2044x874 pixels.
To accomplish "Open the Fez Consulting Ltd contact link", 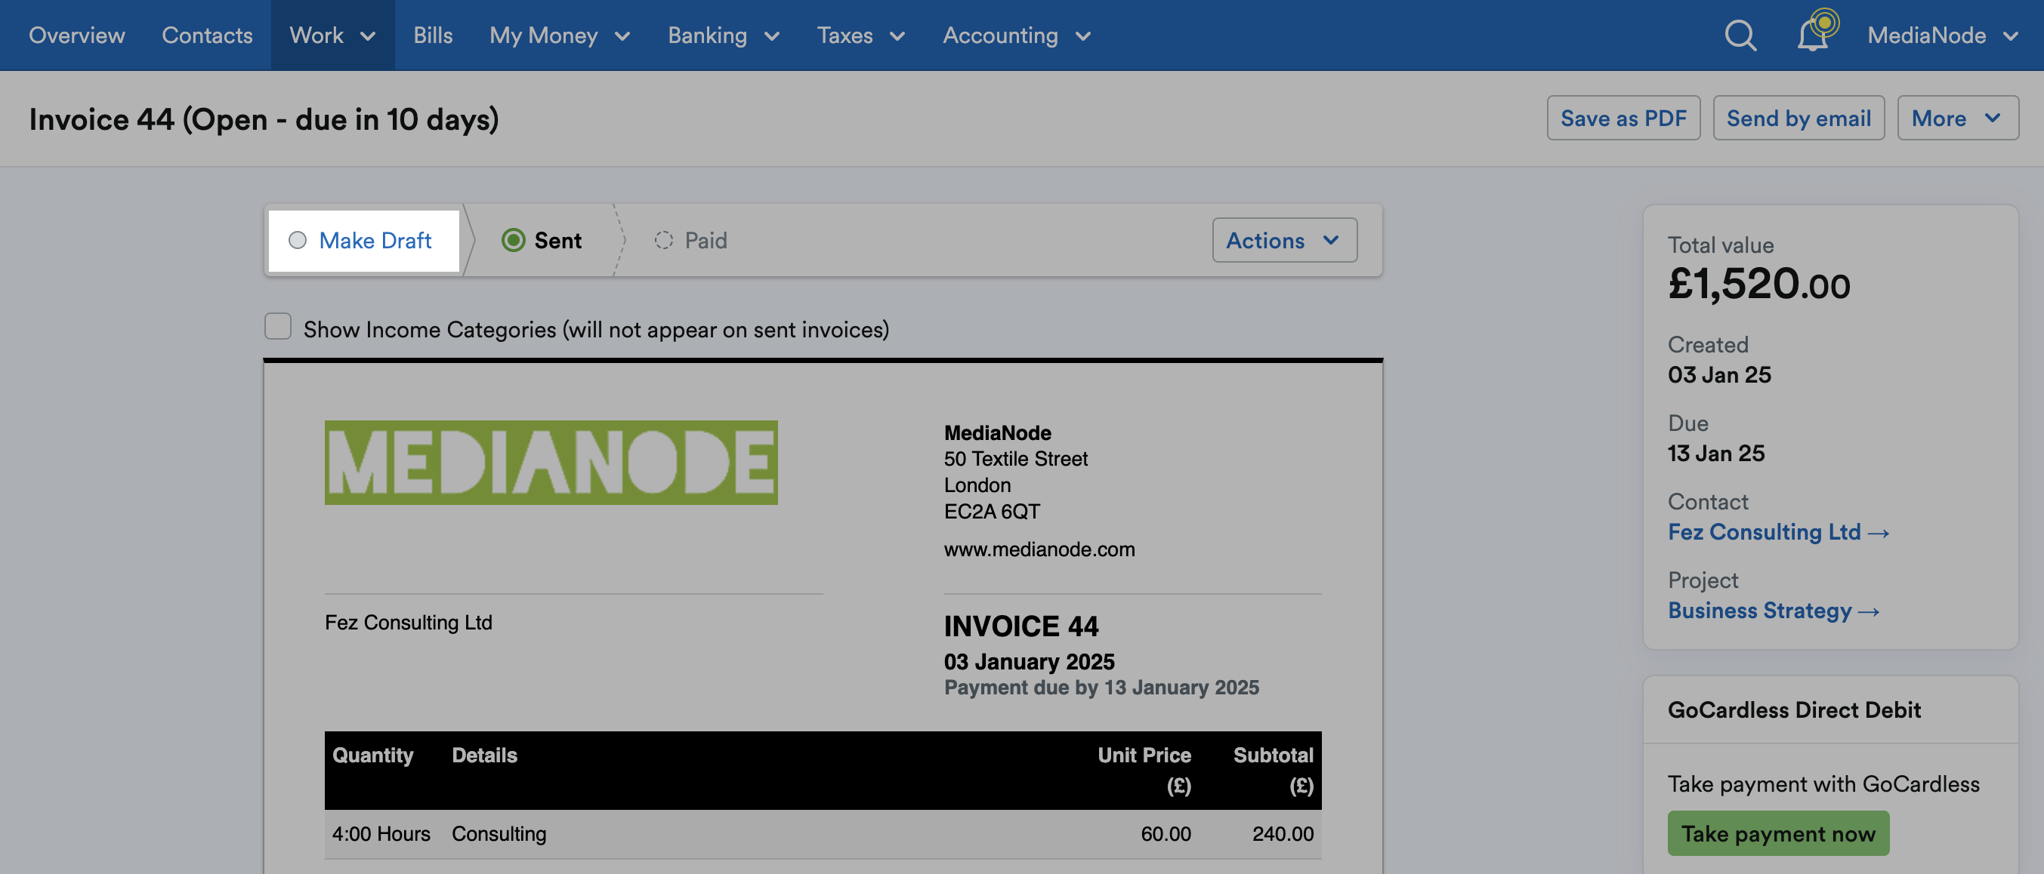I will [x=1777, y=531].
